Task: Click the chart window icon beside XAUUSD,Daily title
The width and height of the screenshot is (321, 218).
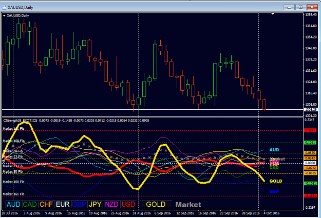Action: [4, 7]
